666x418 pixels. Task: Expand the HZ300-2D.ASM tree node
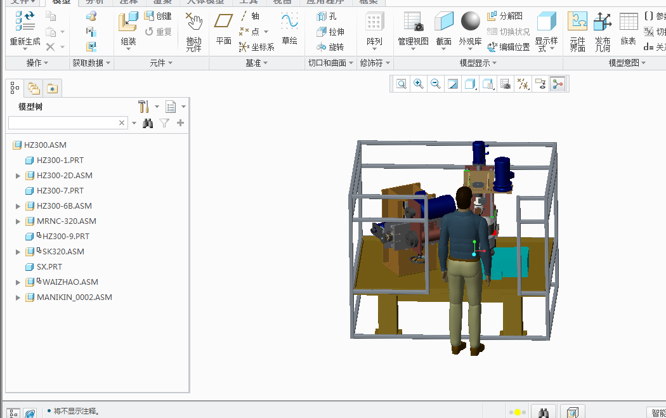click(x=18, y=176)
